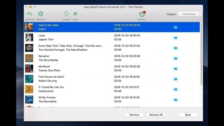Click the artist name Kulick
The height and width of the screenshot is (126, 224).
pos(42,29)
